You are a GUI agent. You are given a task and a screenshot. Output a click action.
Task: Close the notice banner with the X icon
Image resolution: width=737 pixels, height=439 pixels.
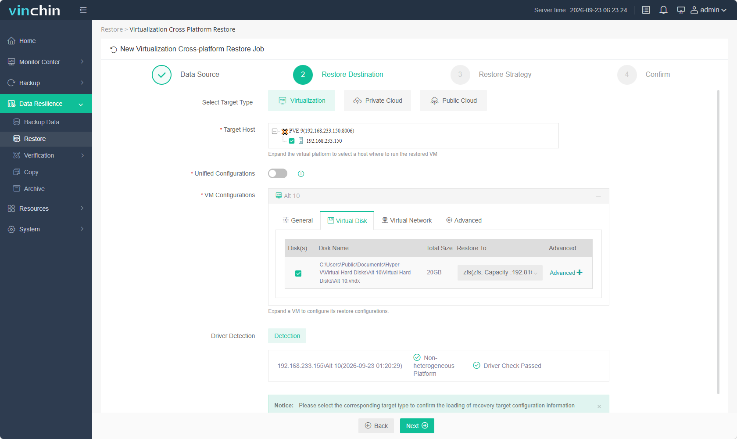coord(599,407)
